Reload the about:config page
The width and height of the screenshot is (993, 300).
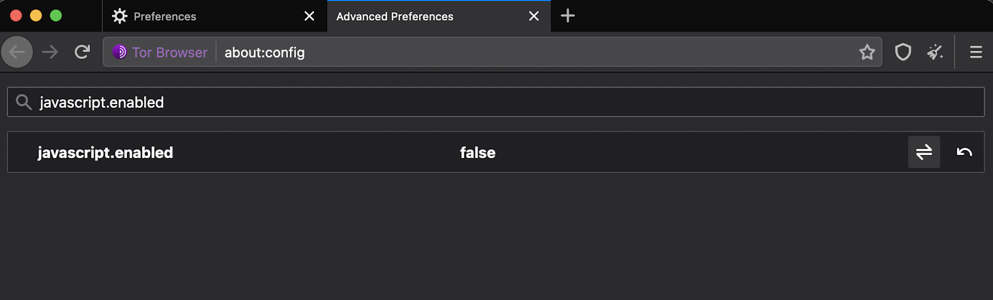pos(82,52)
